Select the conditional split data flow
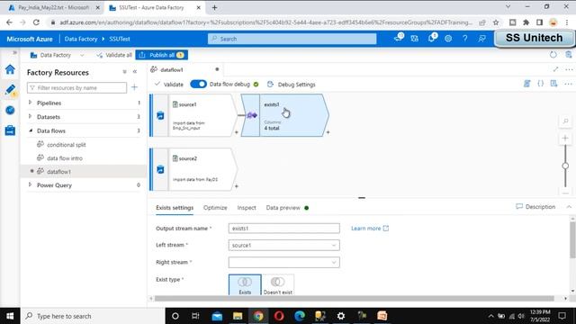This screenshot has width=576, height=324. pyautogui.click(x=66, y=145)
